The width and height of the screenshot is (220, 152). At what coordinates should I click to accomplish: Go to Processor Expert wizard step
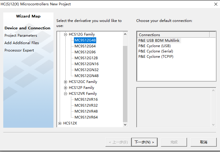[19, 50]
